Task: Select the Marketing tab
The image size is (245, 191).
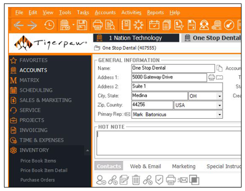Action: click(x=184, y=166)
